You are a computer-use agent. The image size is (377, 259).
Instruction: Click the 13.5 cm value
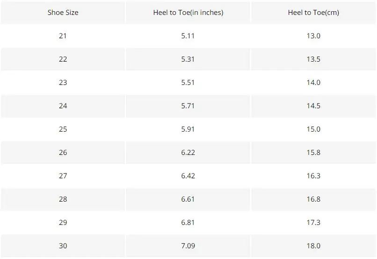313,59
